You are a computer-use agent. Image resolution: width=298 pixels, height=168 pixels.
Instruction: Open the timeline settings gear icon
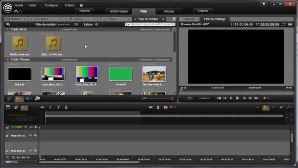[16, 108]
